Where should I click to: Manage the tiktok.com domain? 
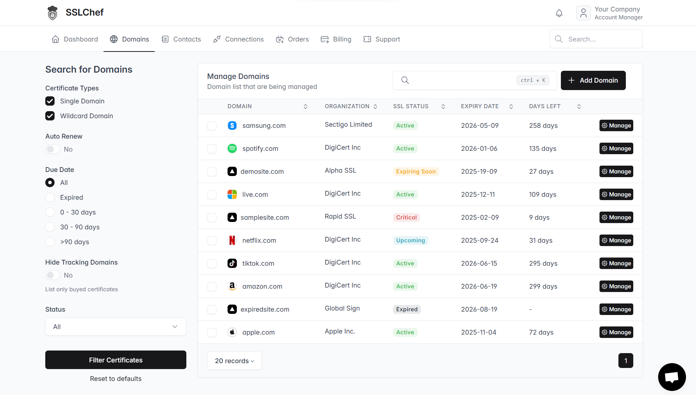tap(616, 263)
